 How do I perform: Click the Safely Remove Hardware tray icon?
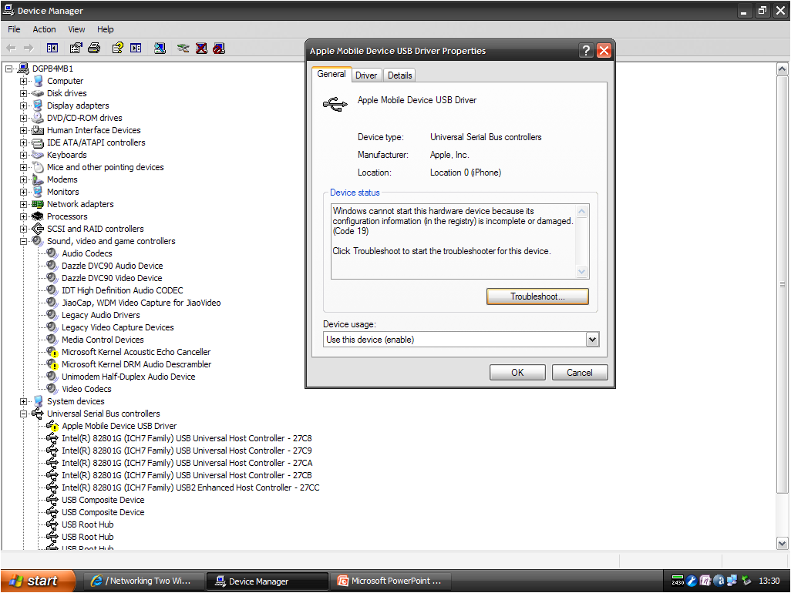(x=746, y=581)
